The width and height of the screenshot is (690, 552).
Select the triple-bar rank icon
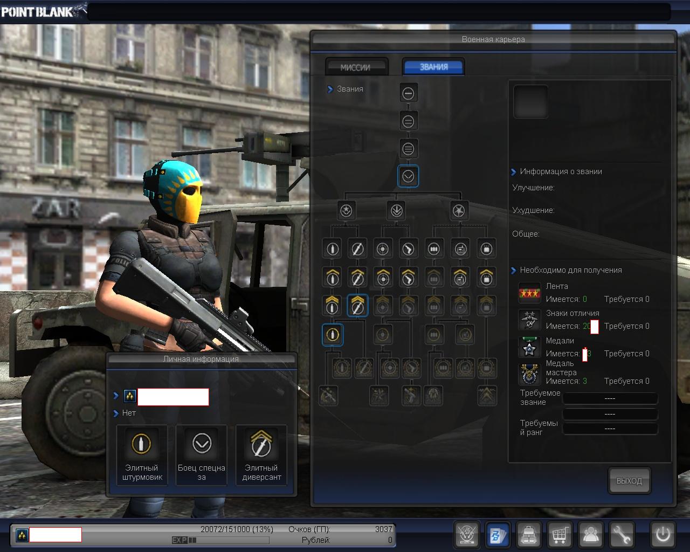coord(408,149)
